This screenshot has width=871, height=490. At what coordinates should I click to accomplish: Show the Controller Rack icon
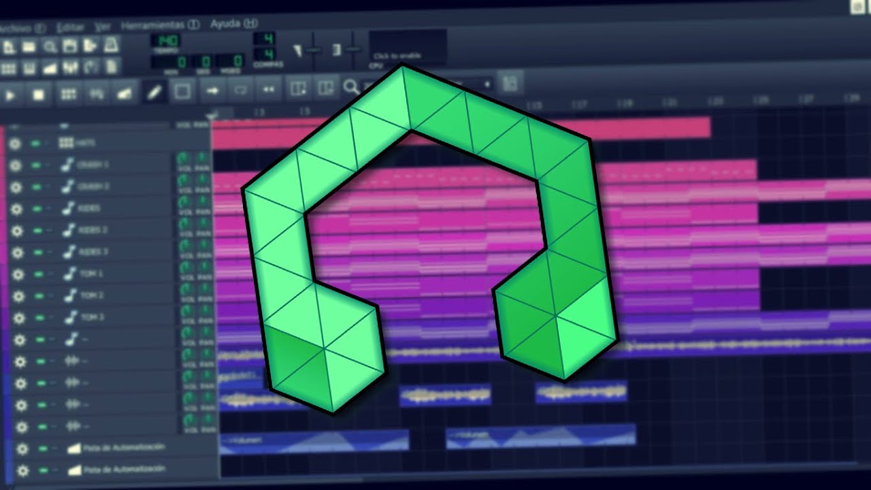pos(91,67)
